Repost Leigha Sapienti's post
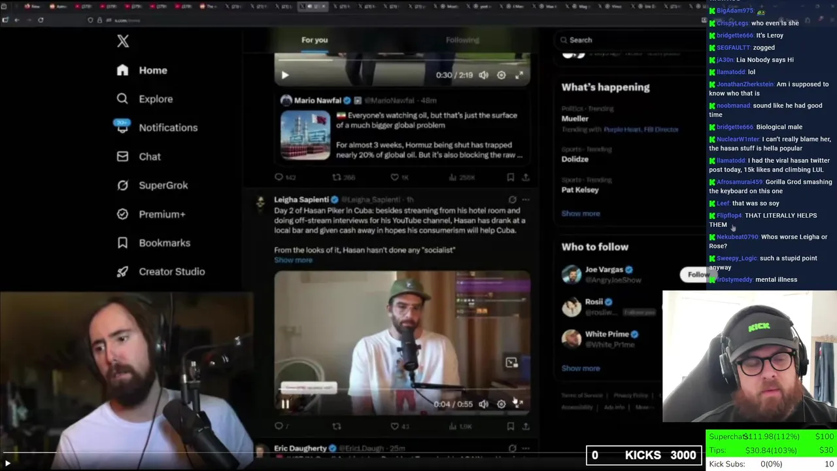The image size is (837, 471). point(336,427)
